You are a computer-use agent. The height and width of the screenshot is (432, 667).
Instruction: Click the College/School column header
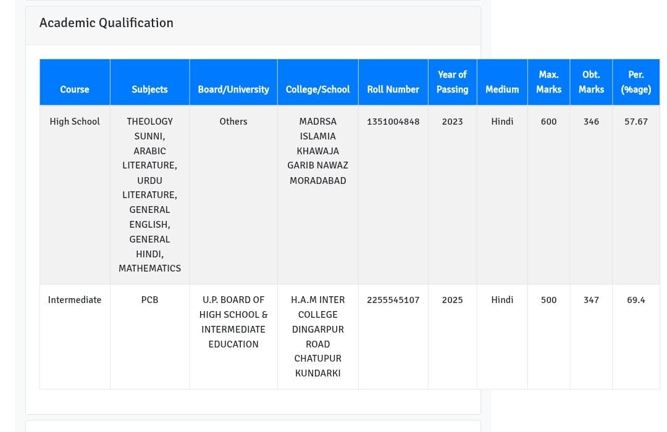pyautogui.click(x=318, y=82)
